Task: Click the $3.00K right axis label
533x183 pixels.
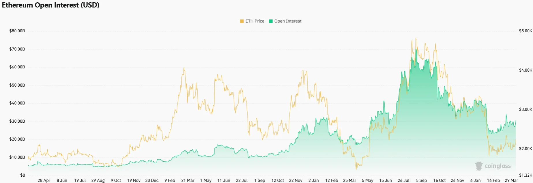Action: pyautogui.click(x=525, y=109)
